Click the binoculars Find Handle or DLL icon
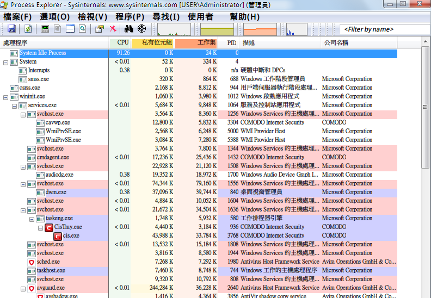Screen dimensions: 431x298 point(129,29)
